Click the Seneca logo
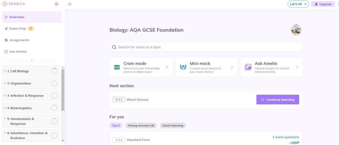 coord(13,4)
